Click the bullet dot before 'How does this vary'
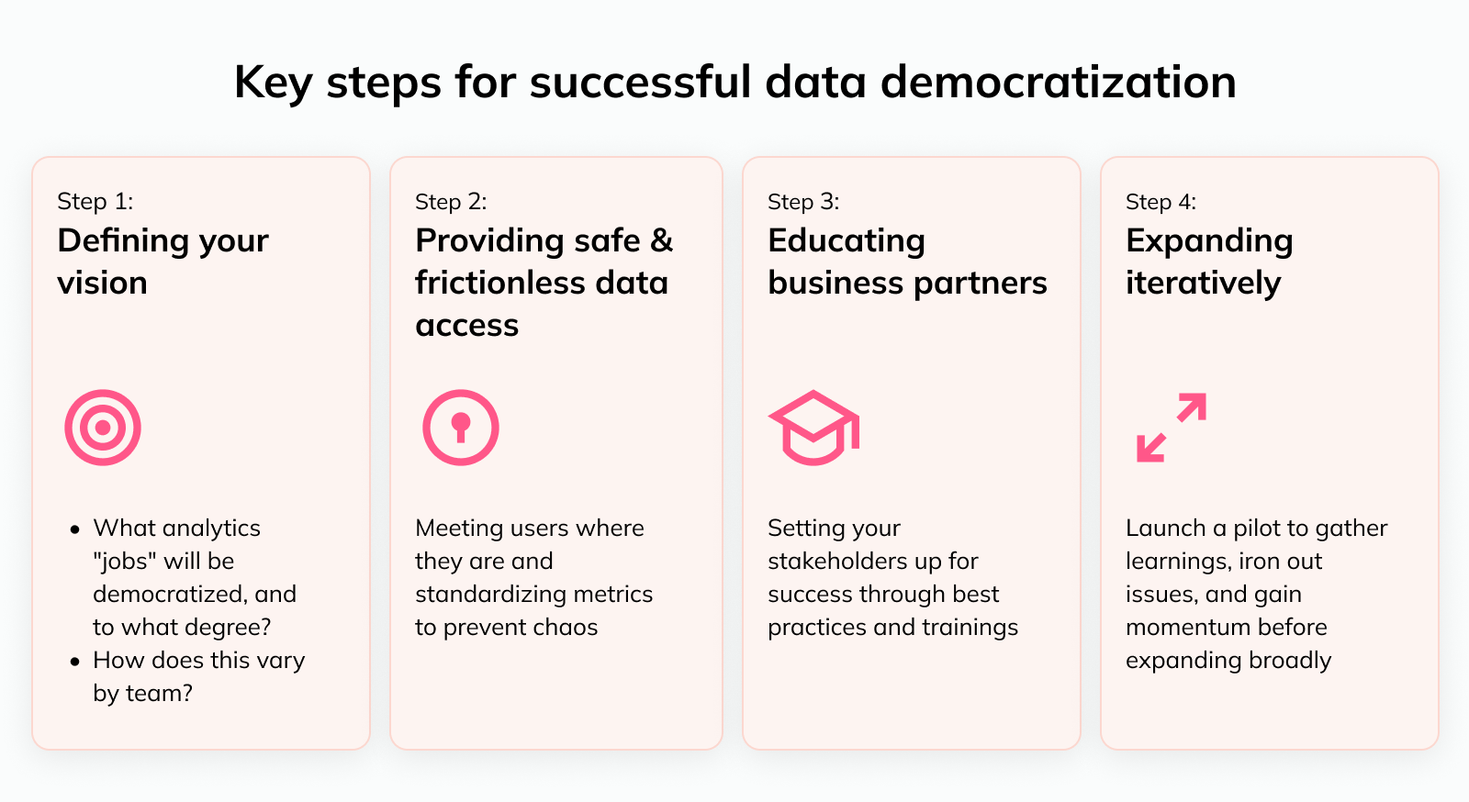Image resolution: width=1469 pixels, height=802 pixels. pyautogui.click(x=75, y=662)
